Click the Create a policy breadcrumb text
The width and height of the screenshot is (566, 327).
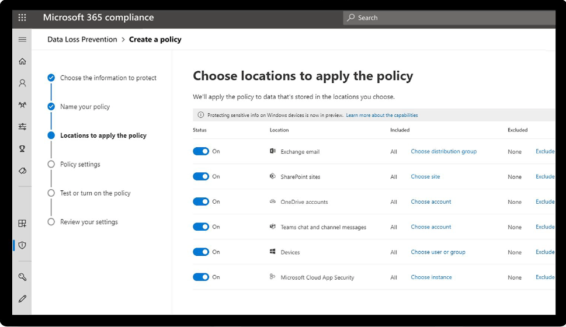[155, 39]
